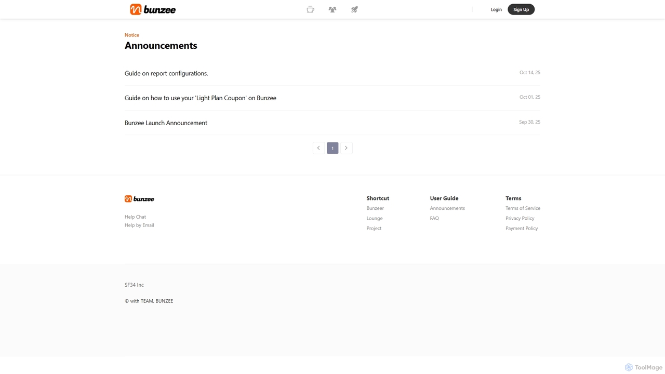The width and height of the screenshot is (665, 374).
Task: Open the Bunzeer people group icon
Action: pos(332,9)
